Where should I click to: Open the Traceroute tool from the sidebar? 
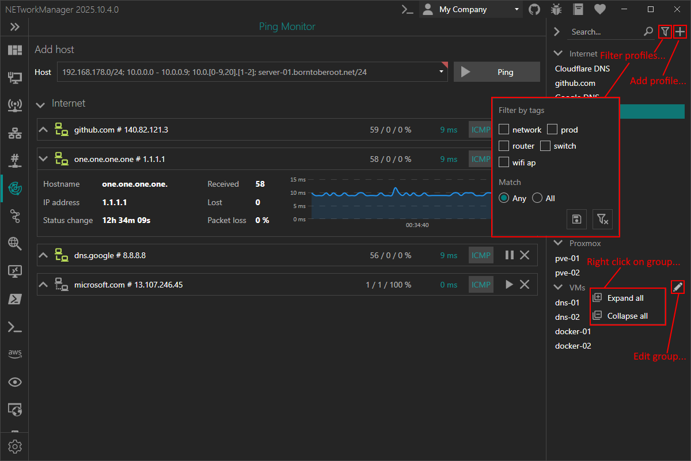[14, 216]
